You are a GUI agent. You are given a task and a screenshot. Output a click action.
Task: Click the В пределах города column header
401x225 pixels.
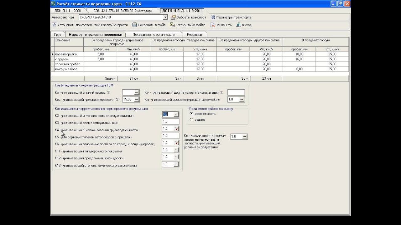coord(315,42)
